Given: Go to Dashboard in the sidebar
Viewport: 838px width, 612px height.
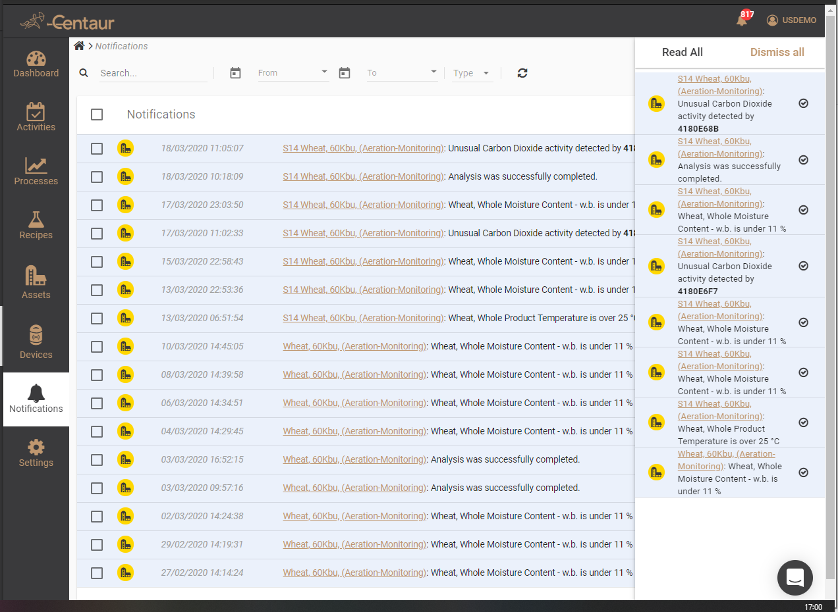Looking at the screenshot, I should tap(36, 63).
